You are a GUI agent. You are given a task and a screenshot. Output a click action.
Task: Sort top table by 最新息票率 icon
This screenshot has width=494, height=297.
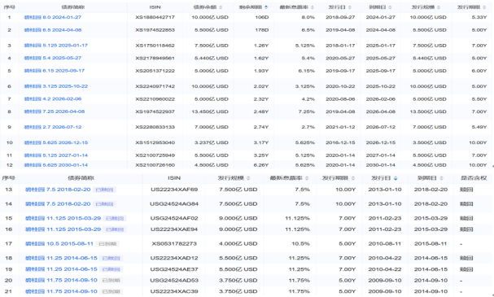point(313,7)
